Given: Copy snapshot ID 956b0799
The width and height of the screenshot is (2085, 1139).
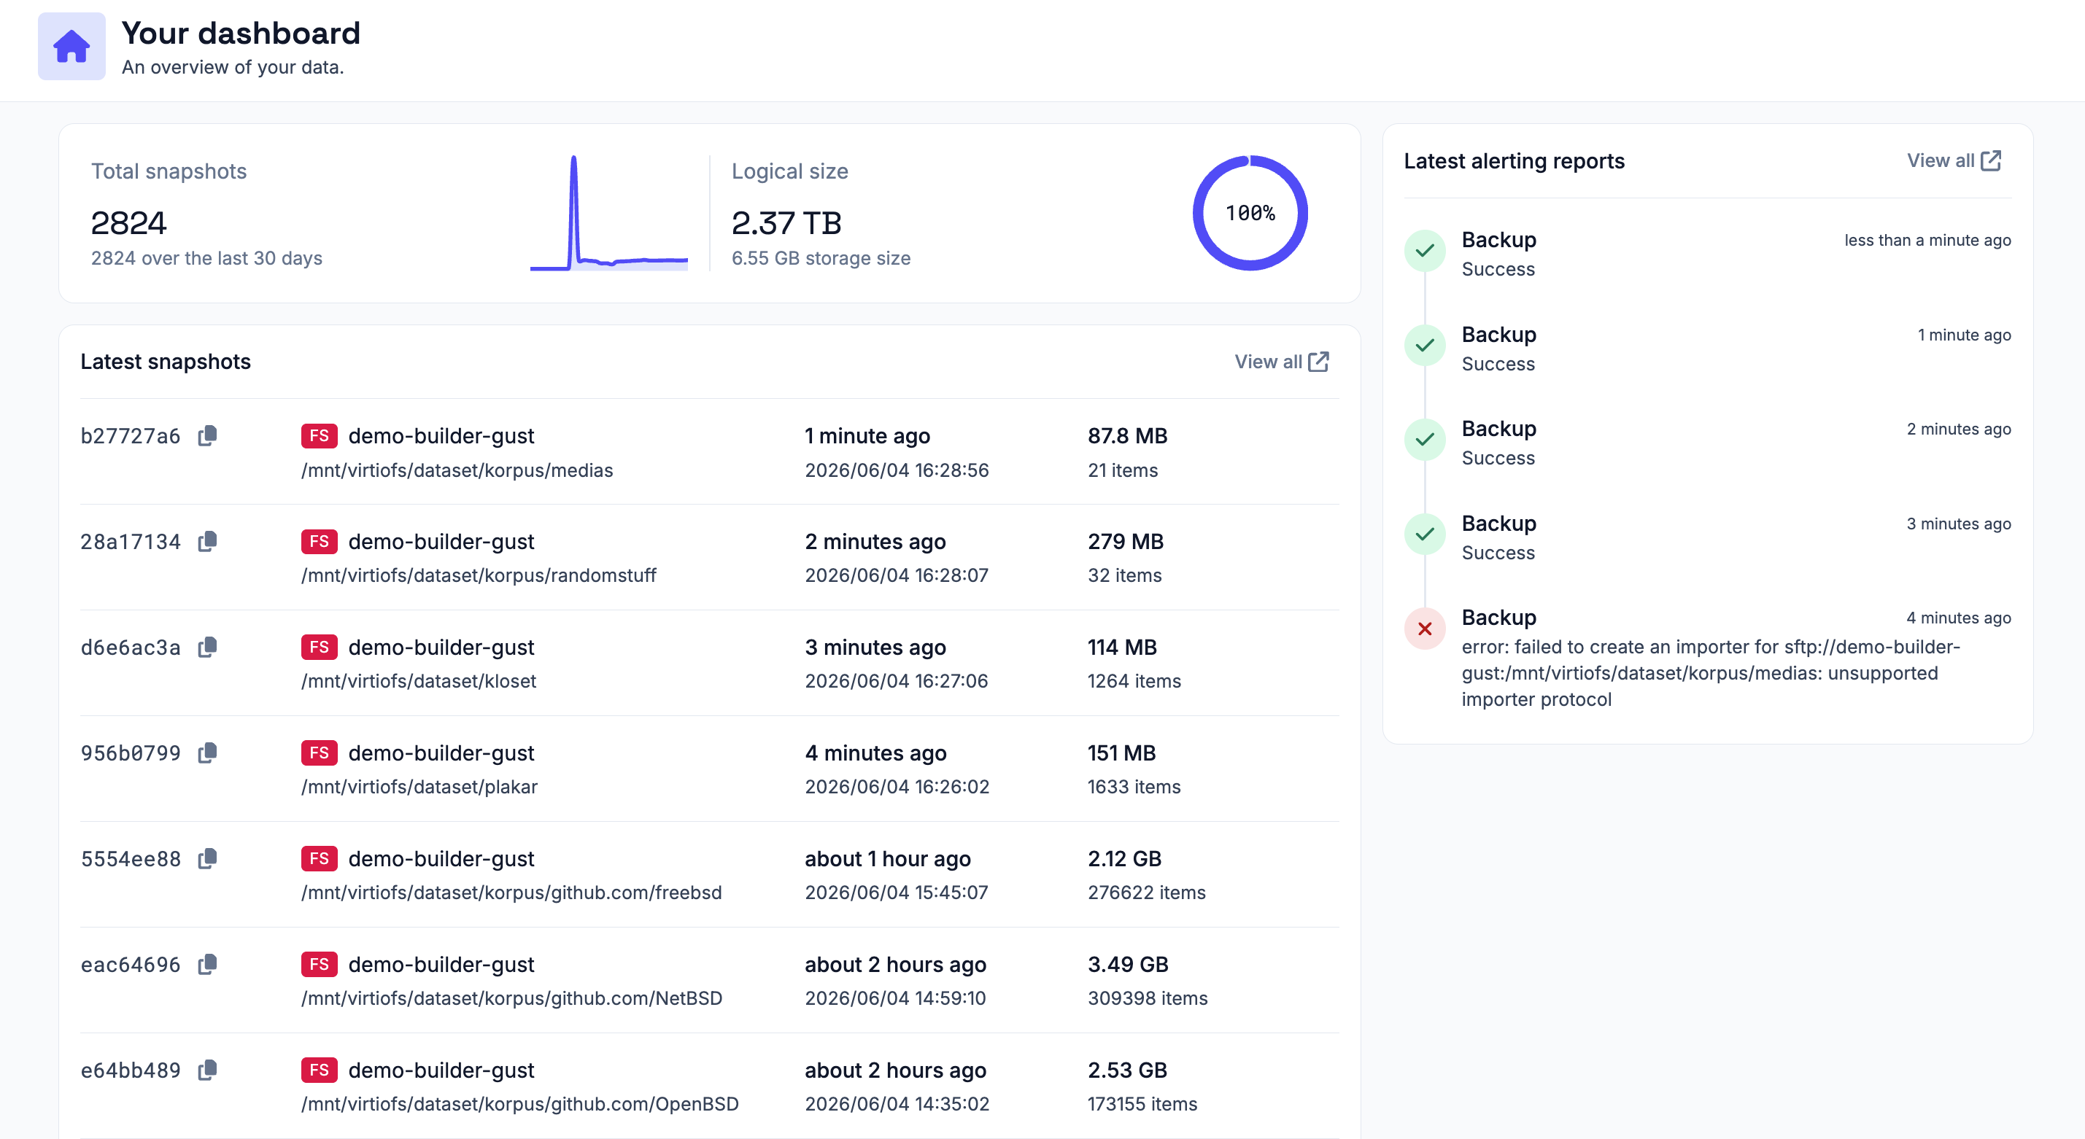Looking at the screenshot, I should 208,753.
